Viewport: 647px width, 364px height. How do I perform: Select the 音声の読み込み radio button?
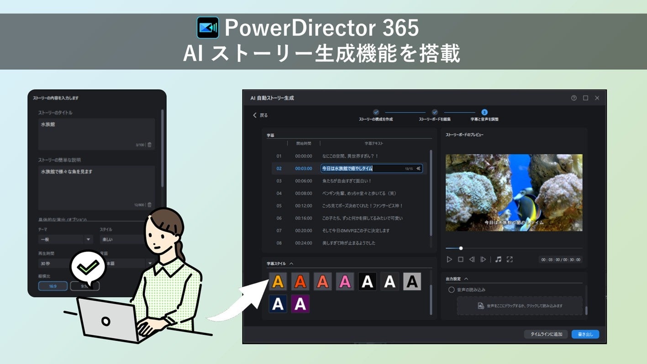(452, 290)
